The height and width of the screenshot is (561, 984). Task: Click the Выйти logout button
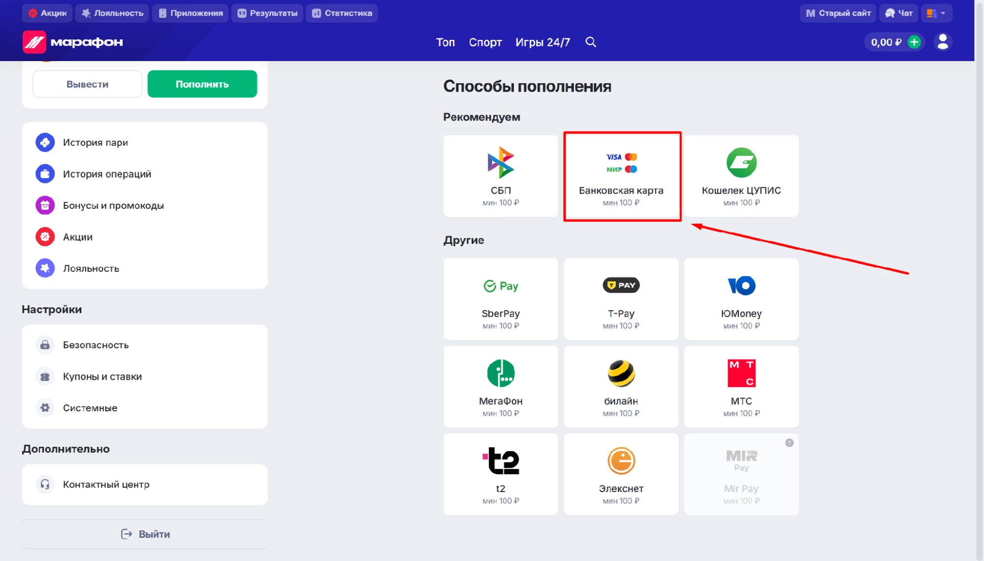pyautogui.click(x=145, y=534)
